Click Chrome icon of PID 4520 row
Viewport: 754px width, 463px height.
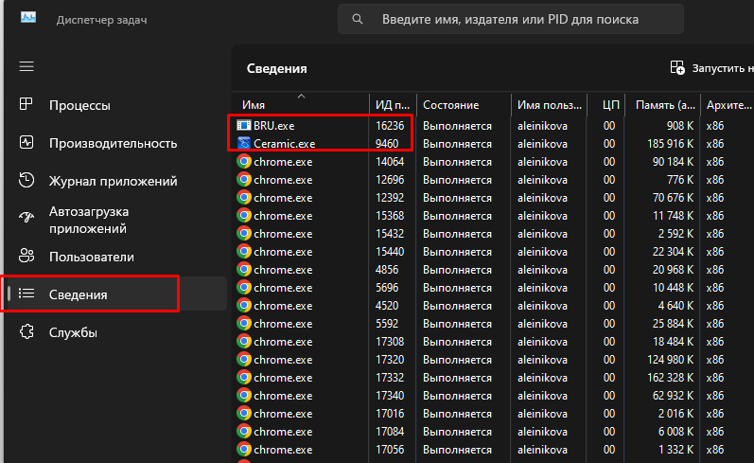(x=244, y=305)
